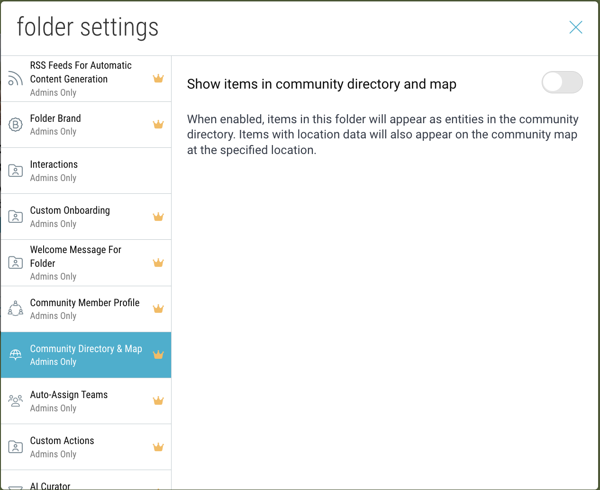Close the folder settings dialog
600x490 pixels.
[x=576, y=27]
